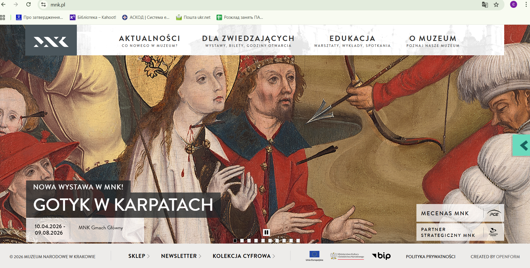Open the teal side panel arrow

tap(522, 145)
